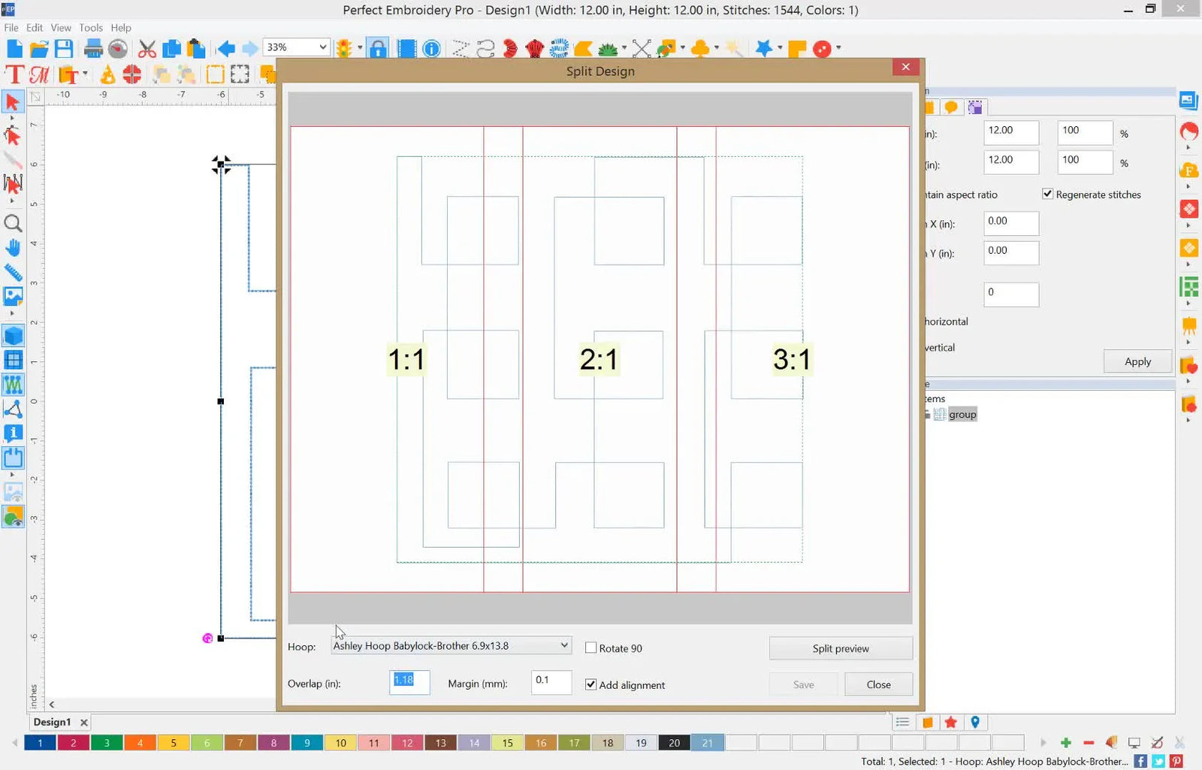The width and height of the screenshot is (1202, 770).
Task: Pick color swatch 10 yellow
Action: pyautogui.click(x=340, y=743)
